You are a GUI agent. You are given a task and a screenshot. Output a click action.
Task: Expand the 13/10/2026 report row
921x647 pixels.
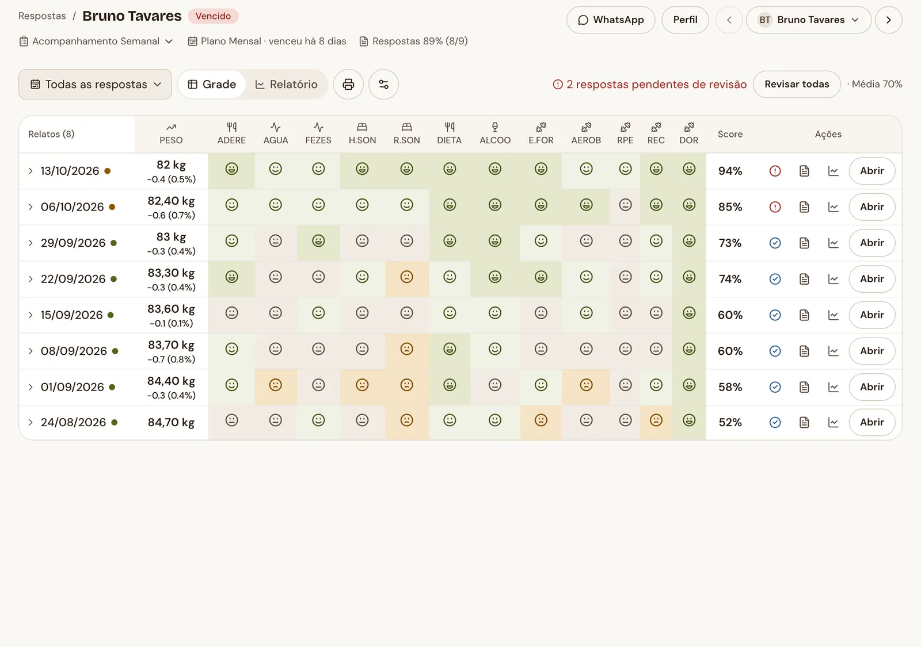tap(31, 171)
